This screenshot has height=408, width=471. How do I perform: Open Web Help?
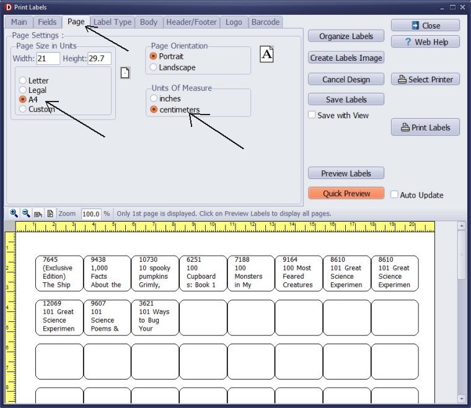point(425,42)
